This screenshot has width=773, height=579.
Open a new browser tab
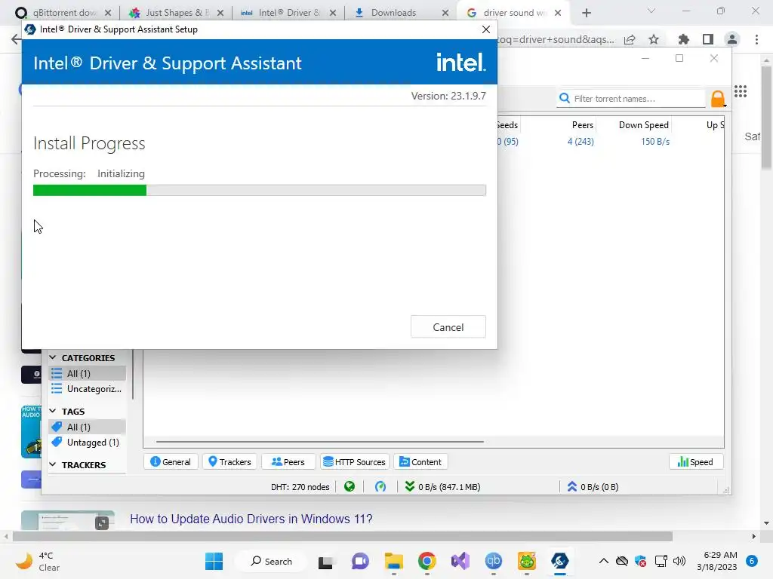tap(586, 13)
